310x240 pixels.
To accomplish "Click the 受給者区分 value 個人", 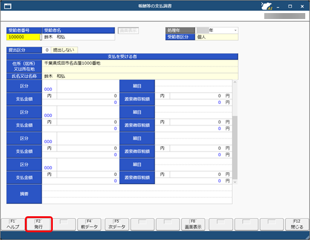I will coord(217,37).
